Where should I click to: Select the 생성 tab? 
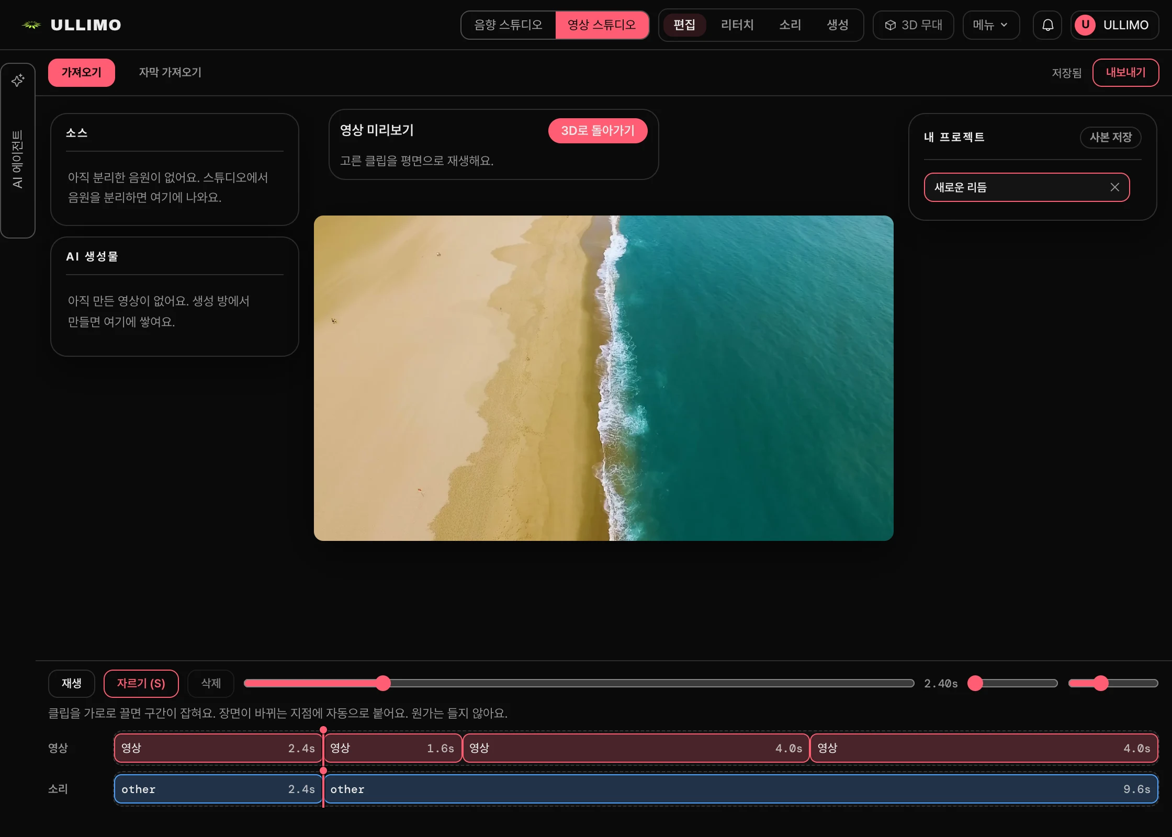tap(838, 25)
